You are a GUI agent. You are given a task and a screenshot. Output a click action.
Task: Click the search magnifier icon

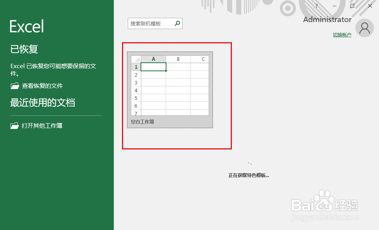tap(177, 23)
